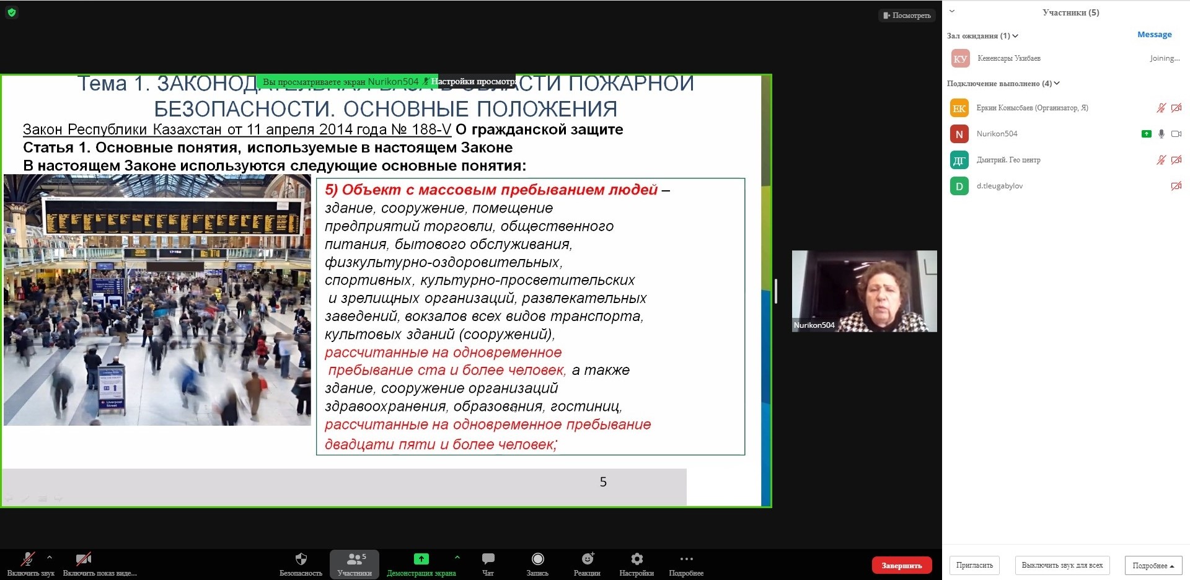Click the Пригласить invite button

(974, 565)
